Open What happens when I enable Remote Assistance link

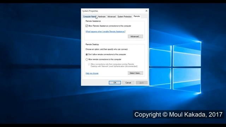pyautogui.click(x=105, y=31)
